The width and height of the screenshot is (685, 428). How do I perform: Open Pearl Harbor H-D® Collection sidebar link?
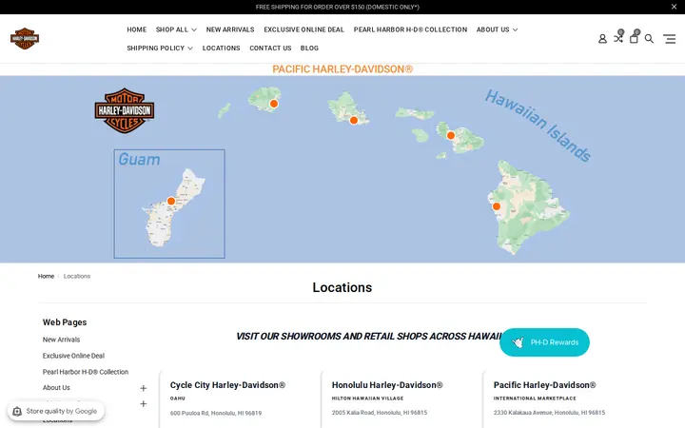point(86,372)
